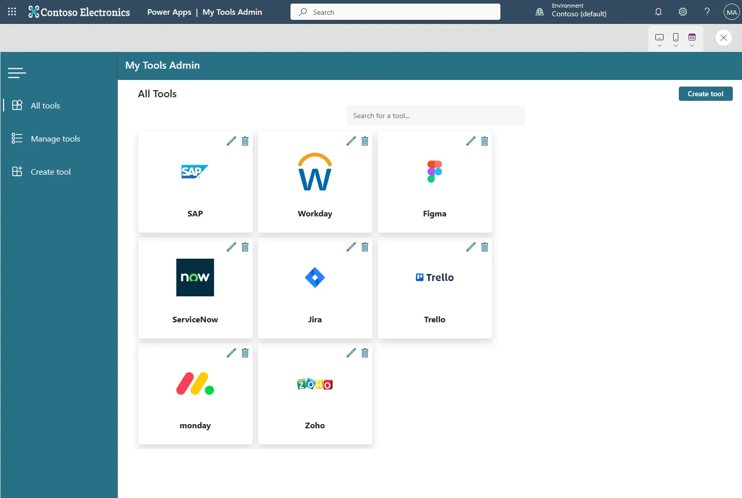Open the app launcher waffle icon
The height and width of the screenshot is (498, 742).
pyautogui.click(x=12, y=12)
